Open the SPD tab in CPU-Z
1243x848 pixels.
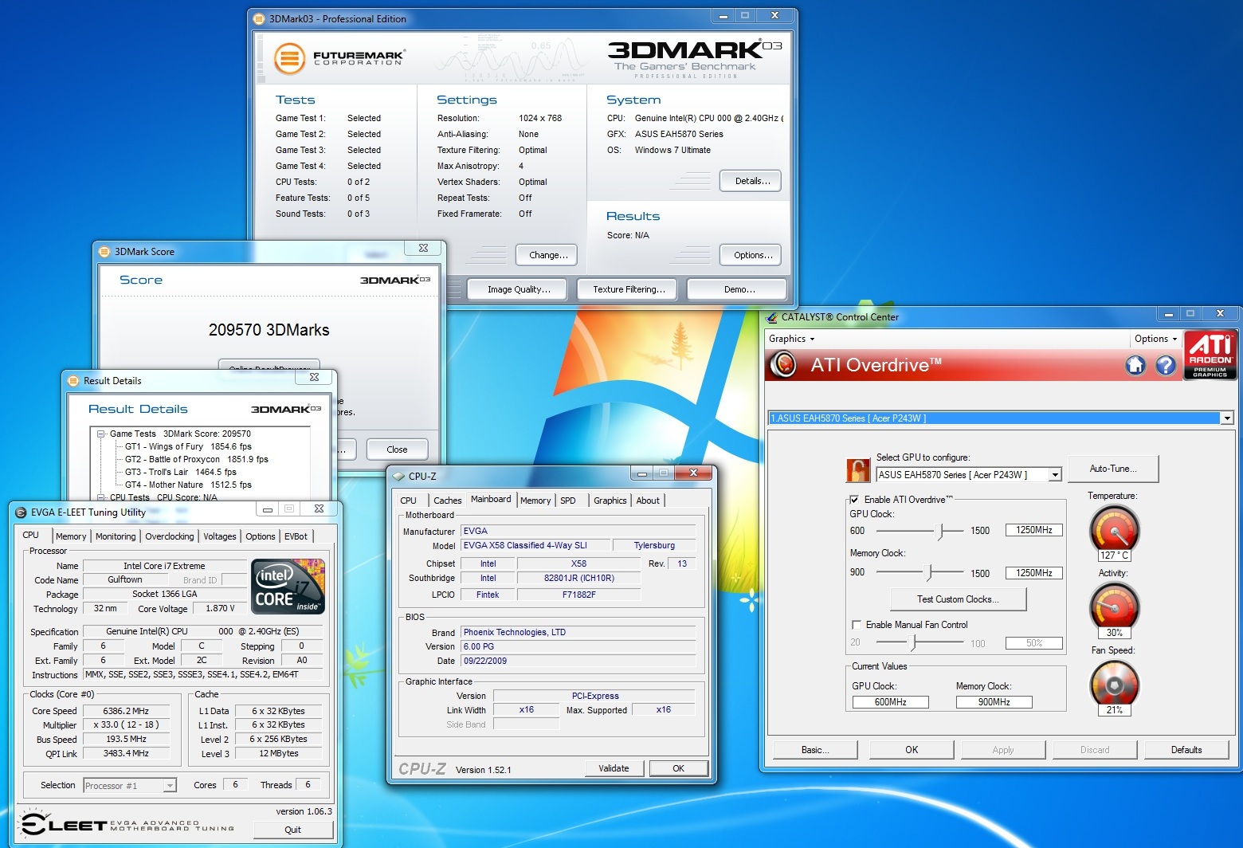(x=568, y=501)
